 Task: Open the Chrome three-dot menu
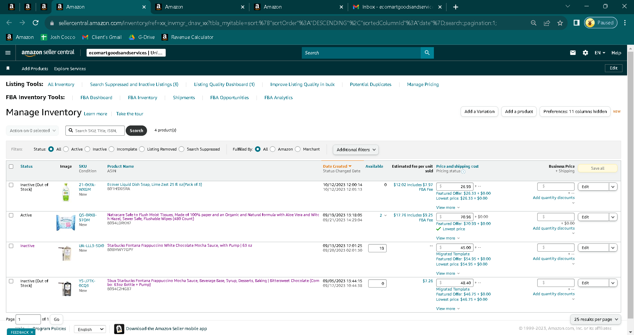pyautogui.click(x=625, y=23)
